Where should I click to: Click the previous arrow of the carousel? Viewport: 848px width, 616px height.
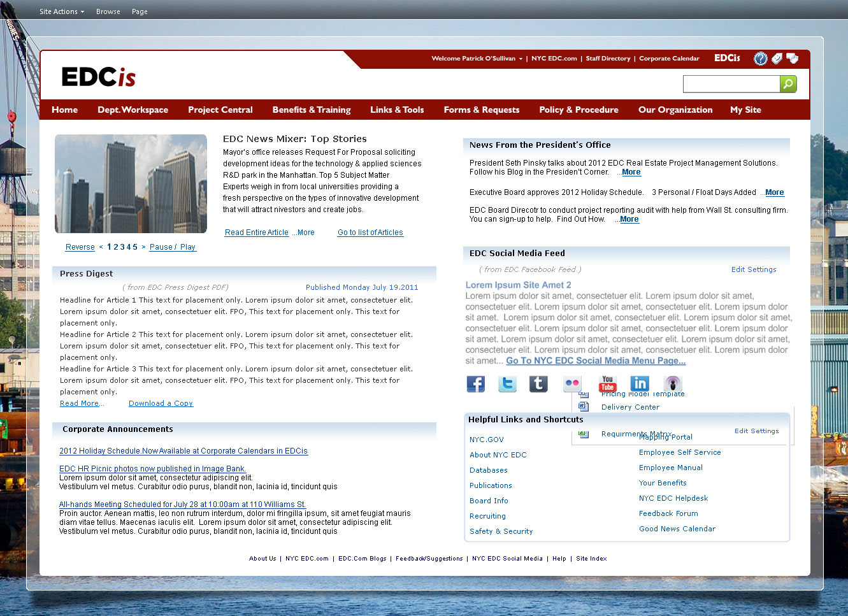click(101, 247)
